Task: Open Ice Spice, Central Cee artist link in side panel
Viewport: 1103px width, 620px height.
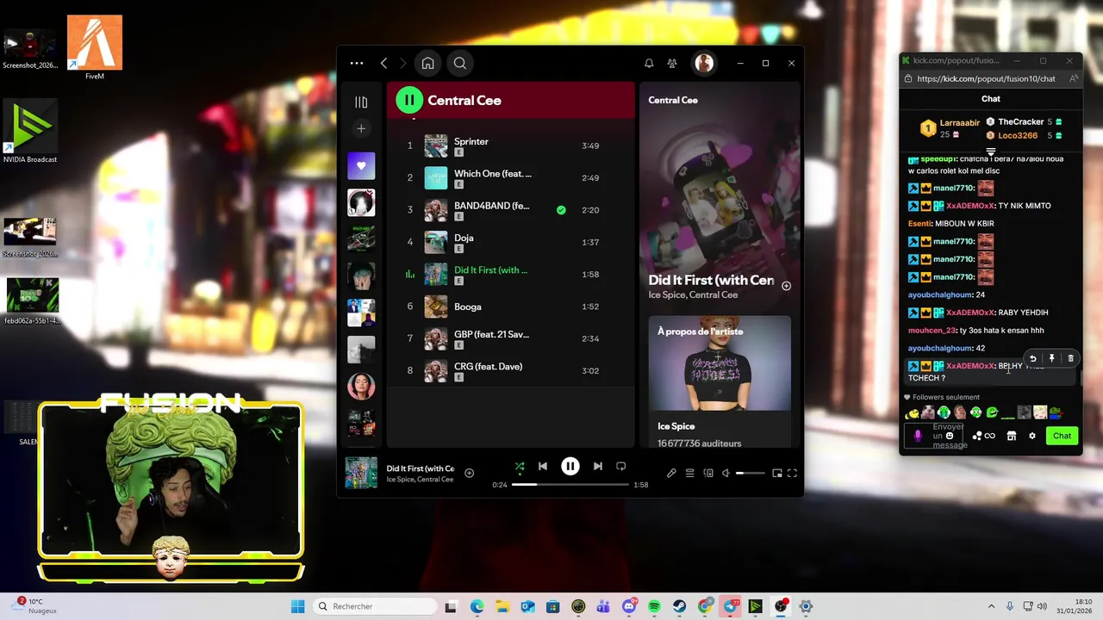Action: click(x=694, y=295)
